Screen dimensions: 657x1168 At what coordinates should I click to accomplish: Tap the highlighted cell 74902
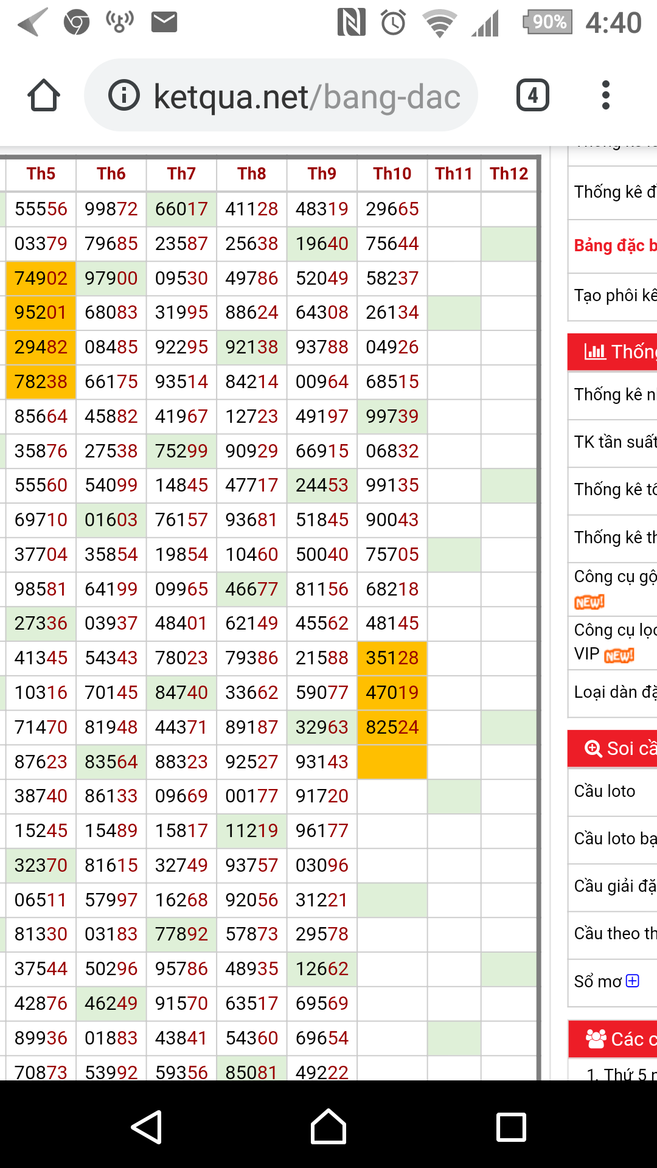coord(41,279)
